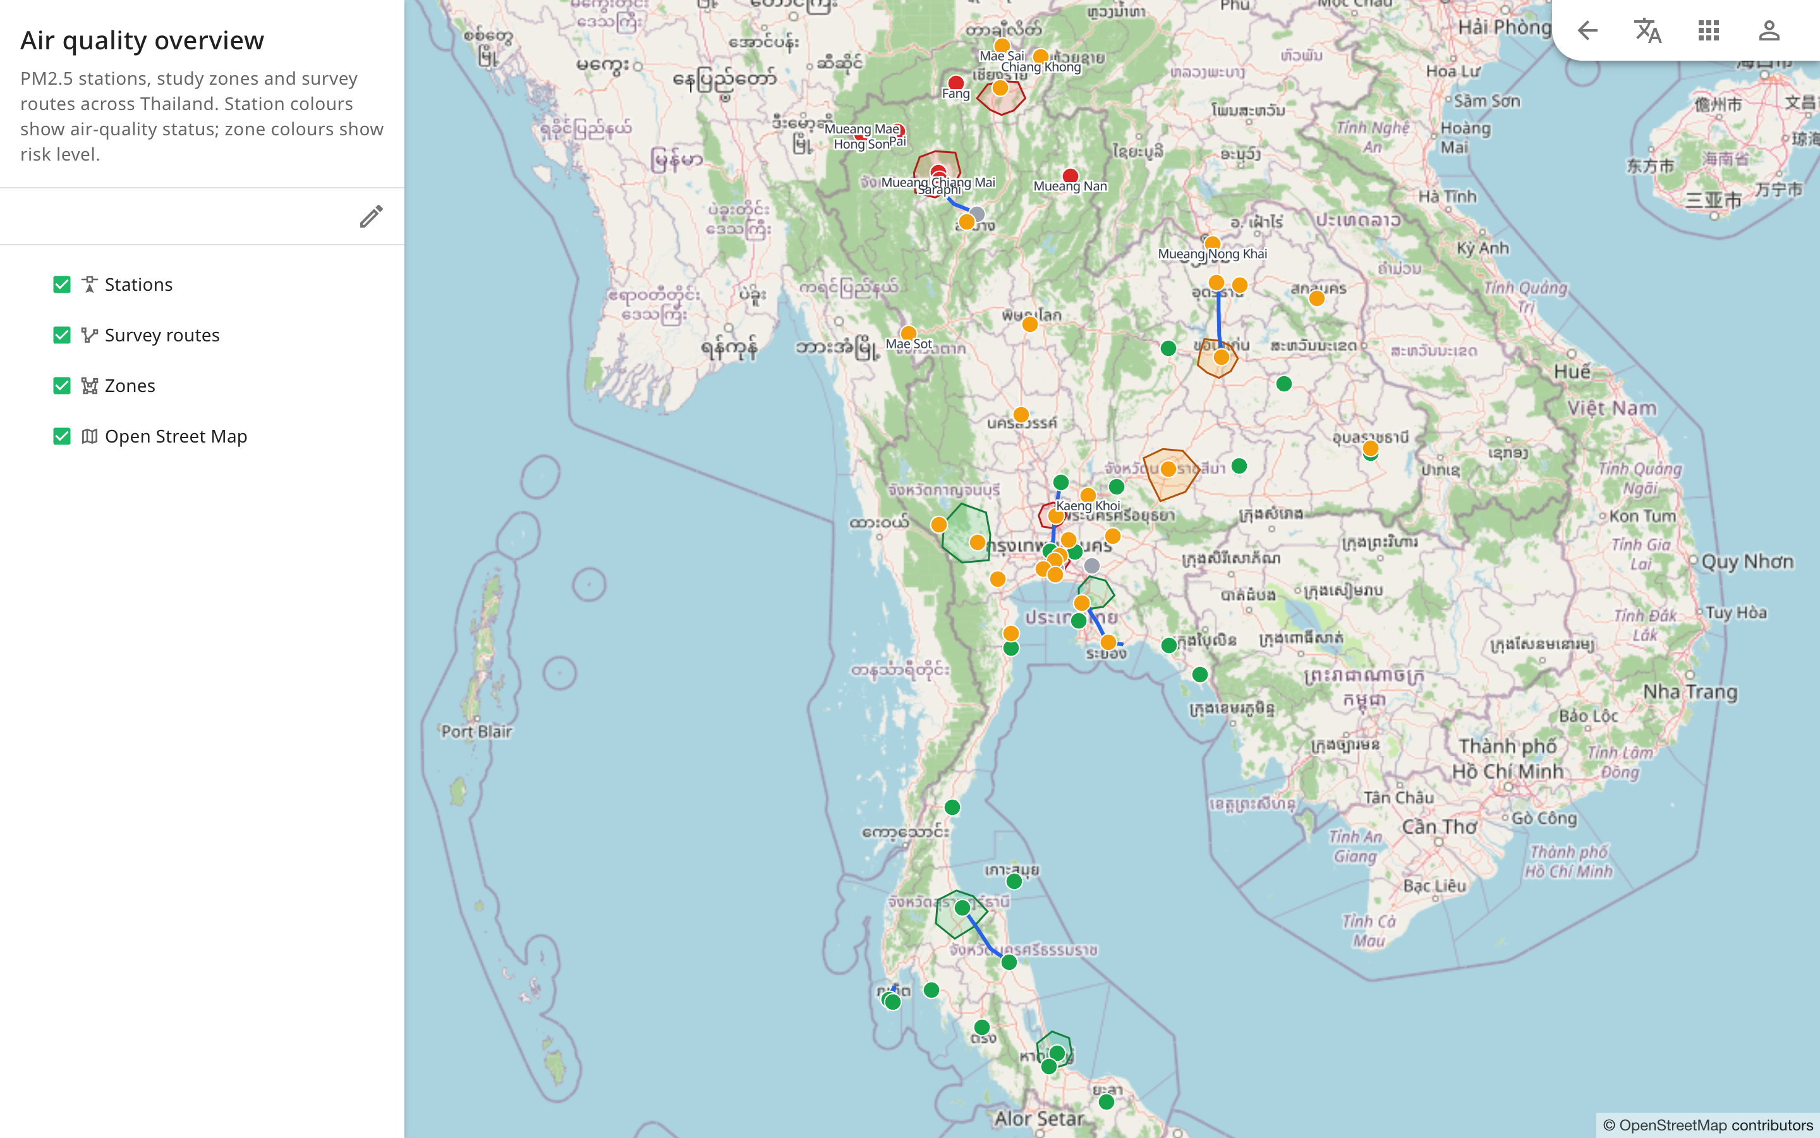
Task: Select the Survey routes layer label
Action: (162, 335)
